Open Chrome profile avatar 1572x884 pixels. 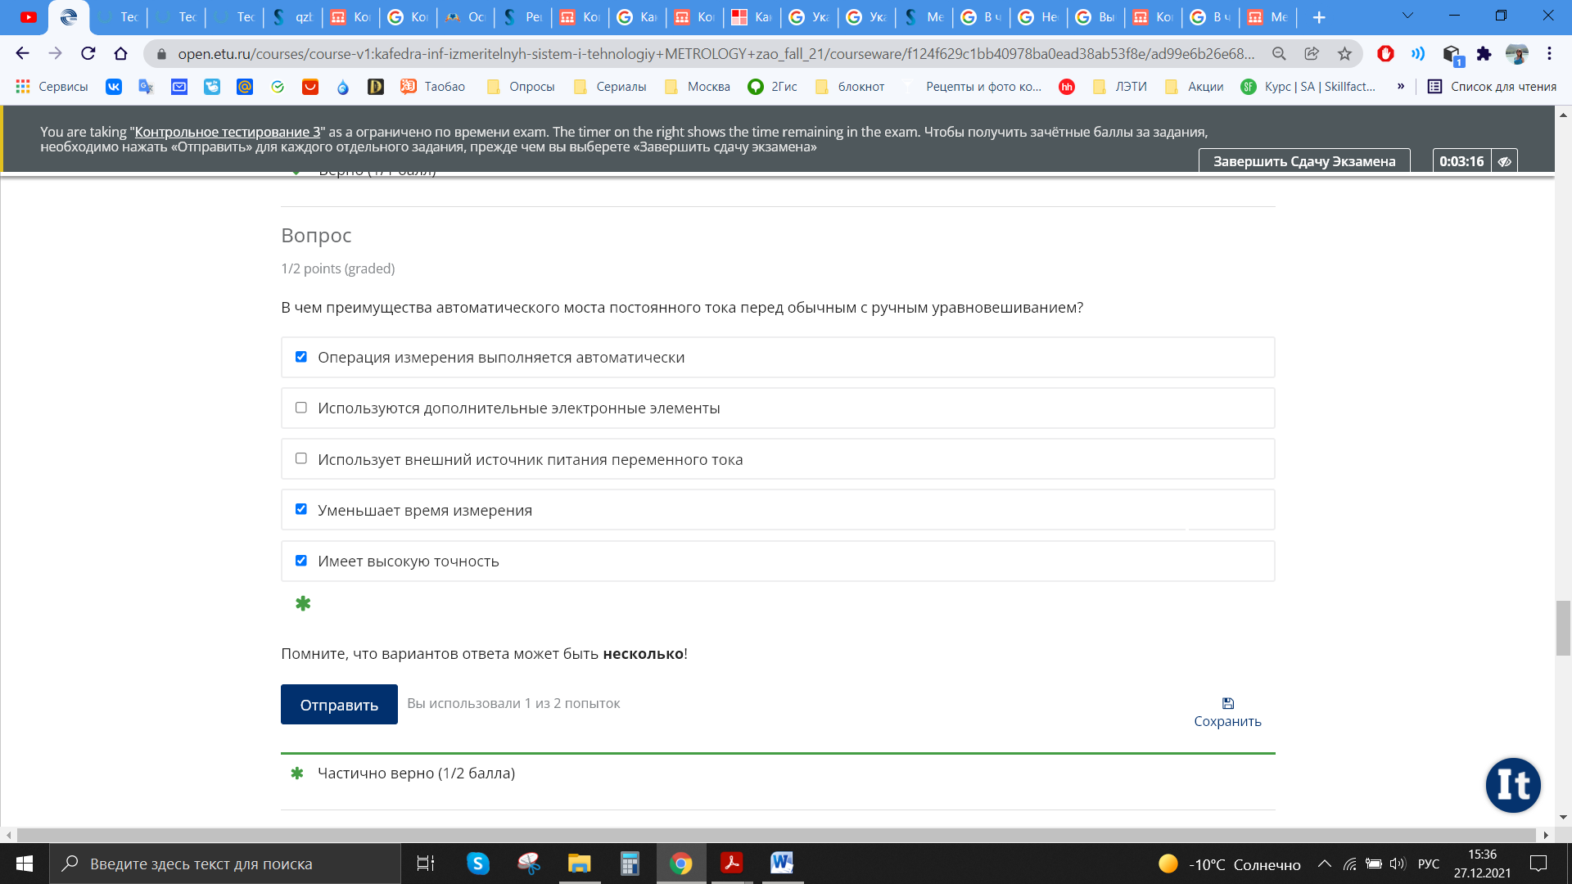coord(1516,54)
